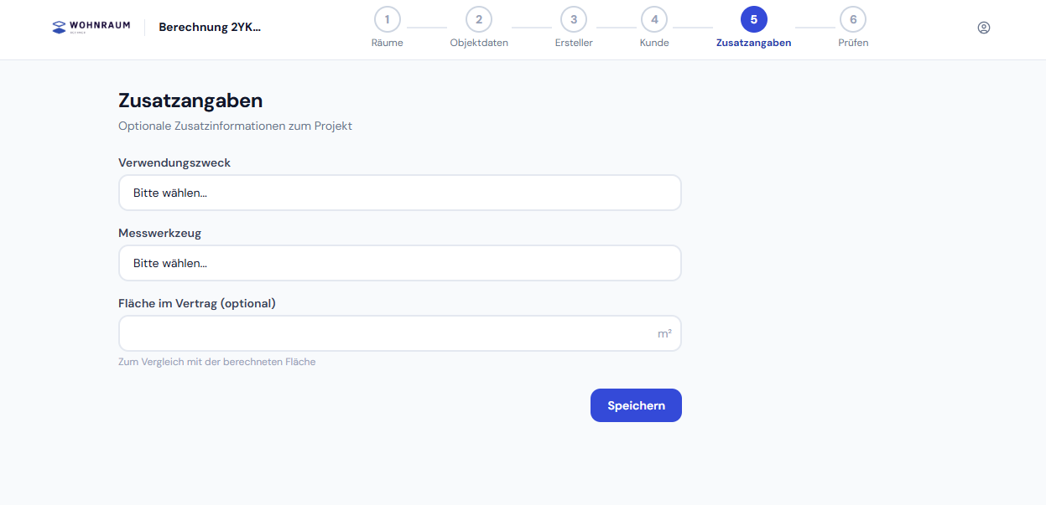Open the Verwendungszweck dropdown

399,193
